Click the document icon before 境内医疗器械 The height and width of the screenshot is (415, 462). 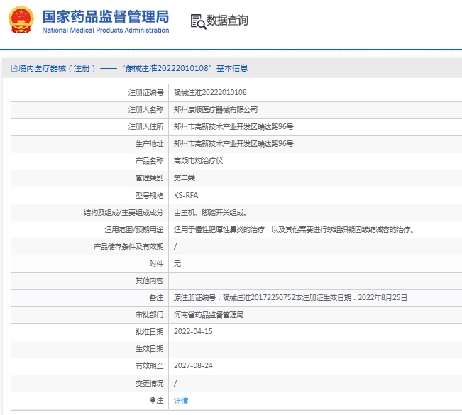pos(14,68)
